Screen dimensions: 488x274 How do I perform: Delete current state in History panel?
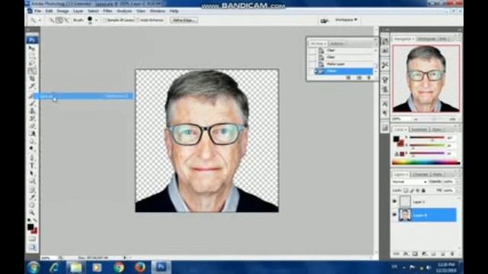pos(369,78)
